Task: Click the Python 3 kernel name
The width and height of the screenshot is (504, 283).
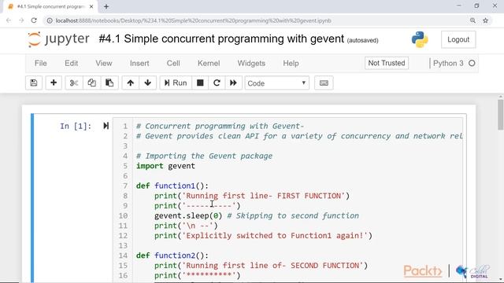Action: tap(448, 63)
